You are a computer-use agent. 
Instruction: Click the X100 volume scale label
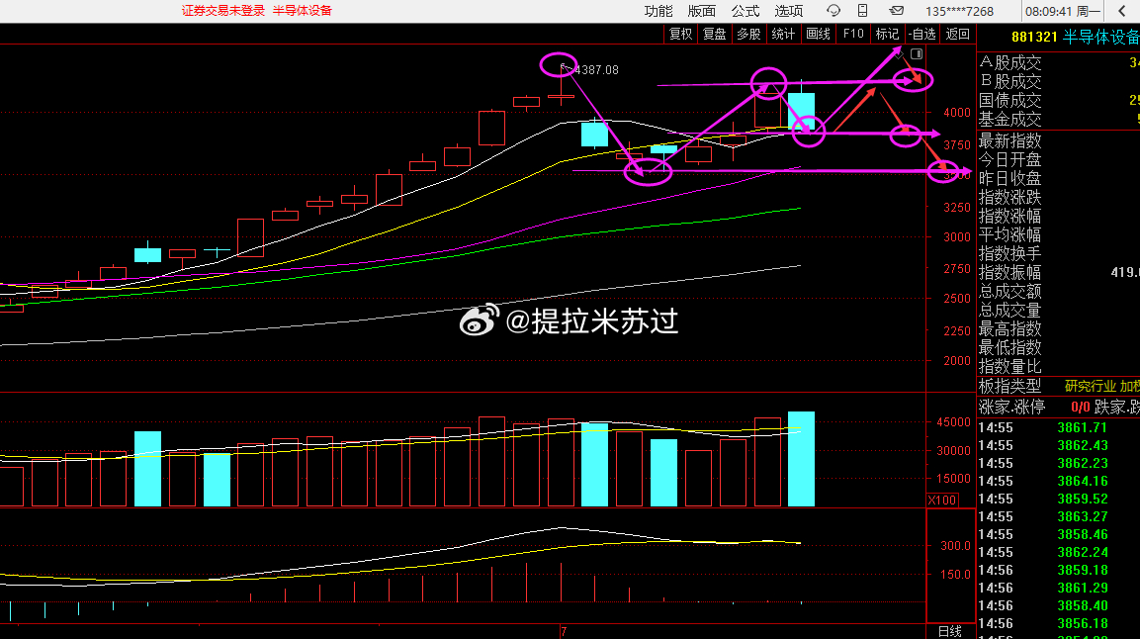coord(942,501)
